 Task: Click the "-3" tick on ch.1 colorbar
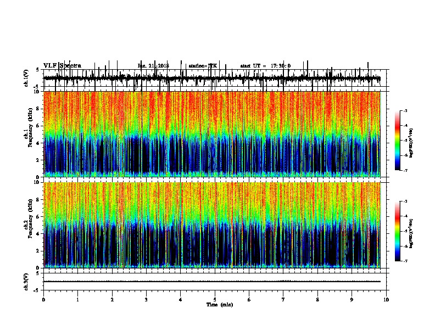pos(405,110)
